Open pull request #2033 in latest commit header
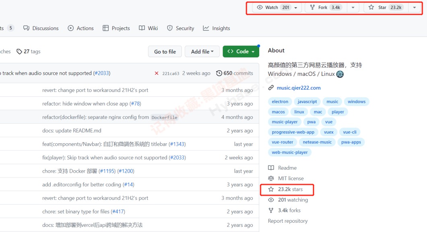 click(102, 73)
